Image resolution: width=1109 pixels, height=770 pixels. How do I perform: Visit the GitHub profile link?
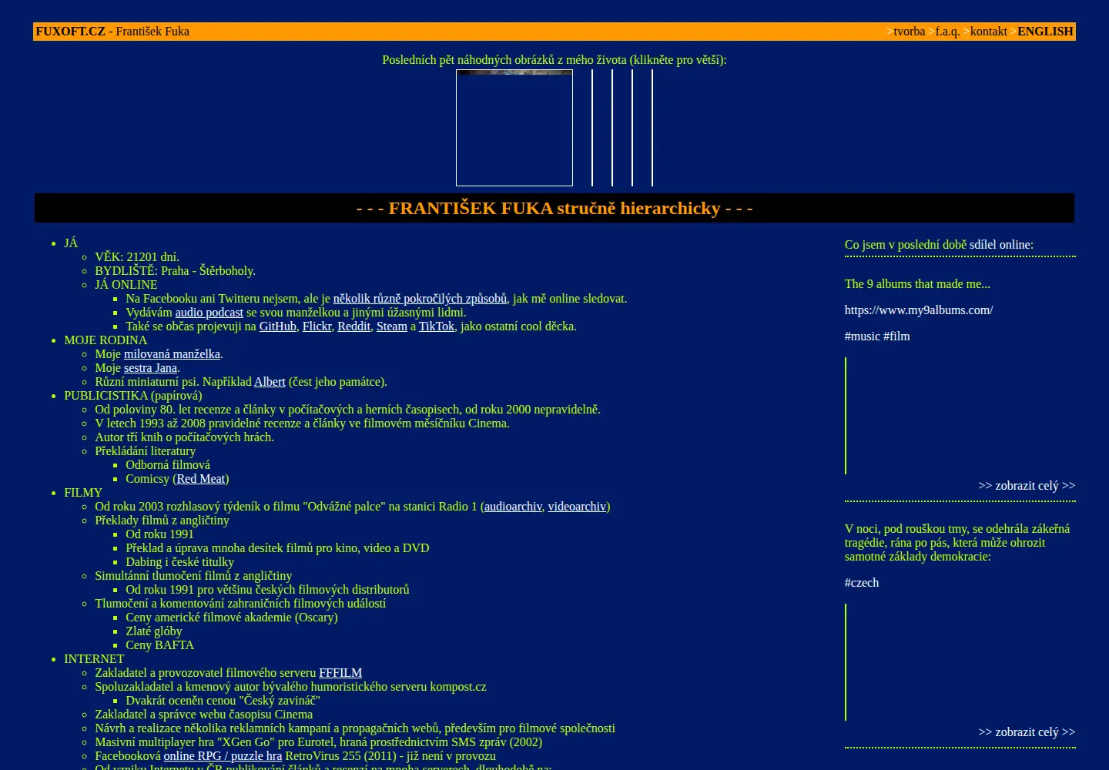coord(278,326)
